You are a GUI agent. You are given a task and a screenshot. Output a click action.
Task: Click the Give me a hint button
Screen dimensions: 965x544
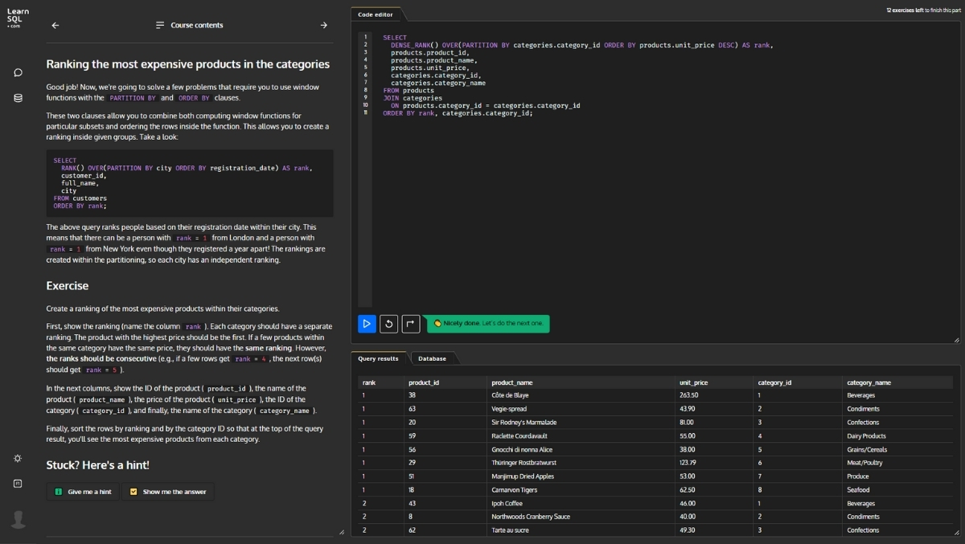(x=83, y=492)
